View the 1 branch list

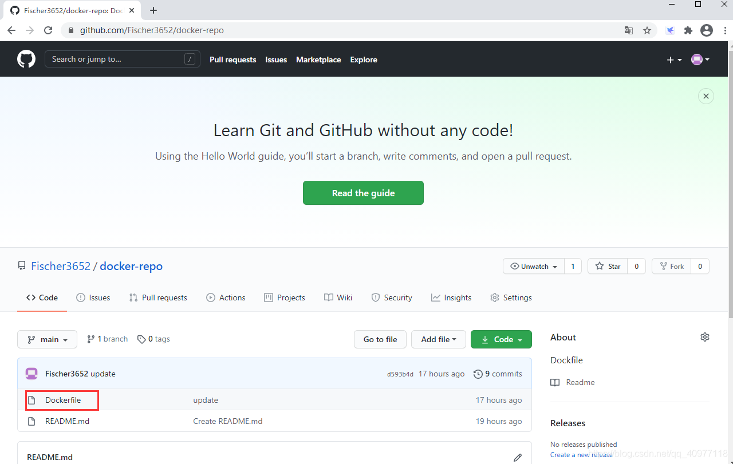(x=107, y=339)
